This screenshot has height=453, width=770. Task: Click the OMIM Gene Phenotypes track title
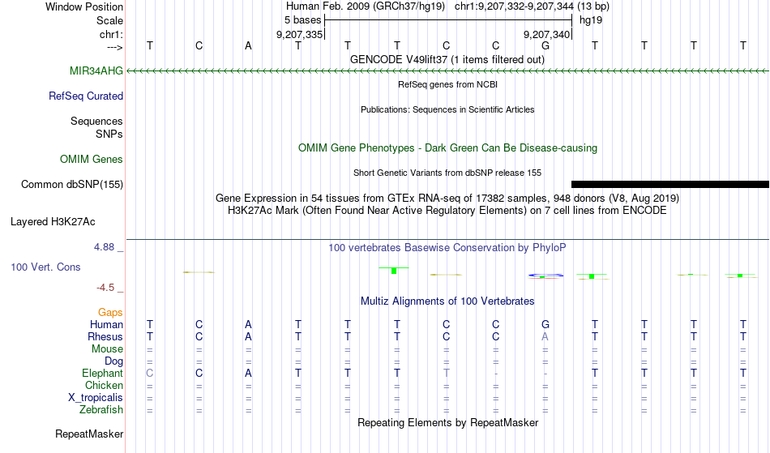tap(448, 147)
